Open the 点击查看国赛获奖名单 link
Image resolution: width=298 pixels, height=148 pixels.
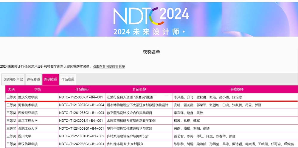109,66
